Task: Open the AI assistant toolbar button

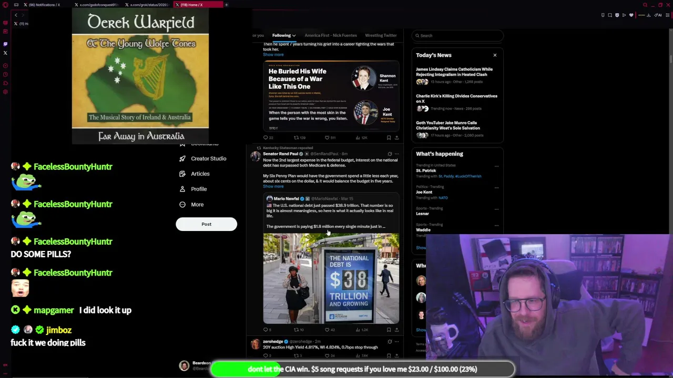Action: pyautogui.click(x=659, y=15)
